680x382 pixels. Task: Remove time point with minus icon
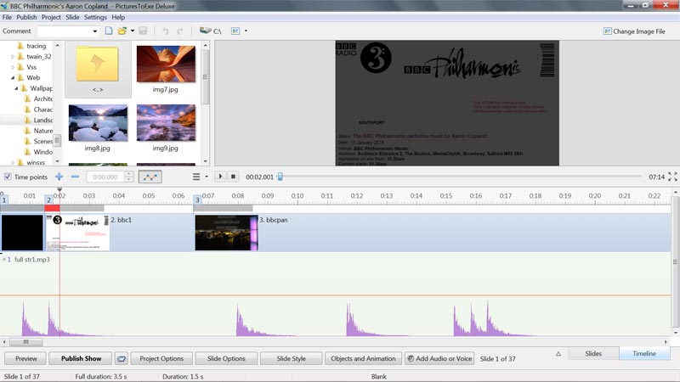click(75, 177)
